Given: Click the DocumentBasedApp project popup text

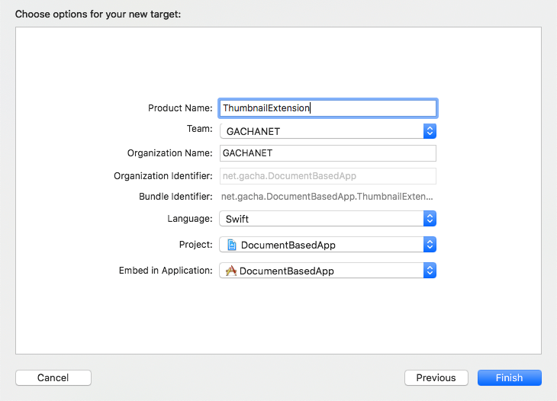Looking at the screenshot, I should (x=288, y=245).
